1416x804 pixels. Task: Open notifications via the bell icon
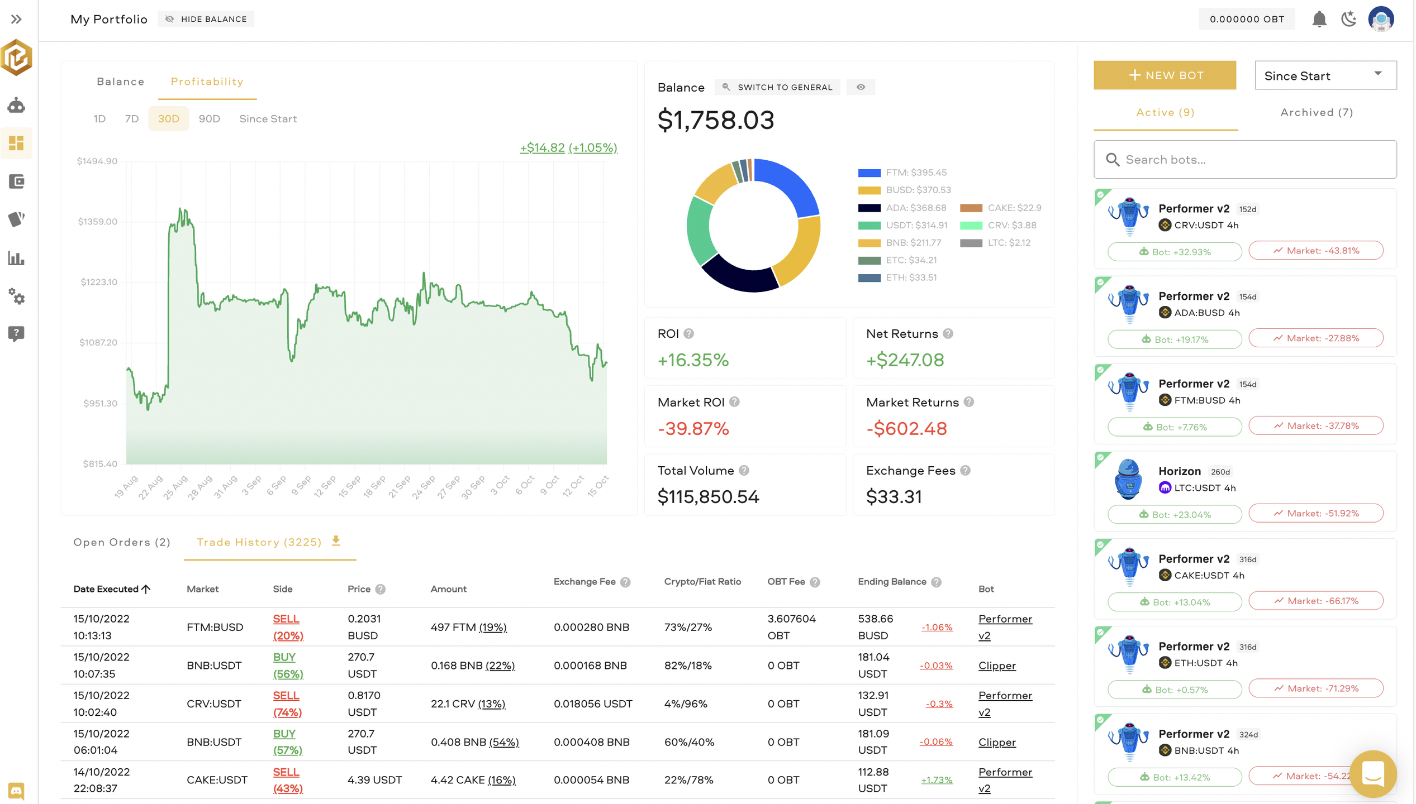pyautogui.click(x=1320, y=18)
